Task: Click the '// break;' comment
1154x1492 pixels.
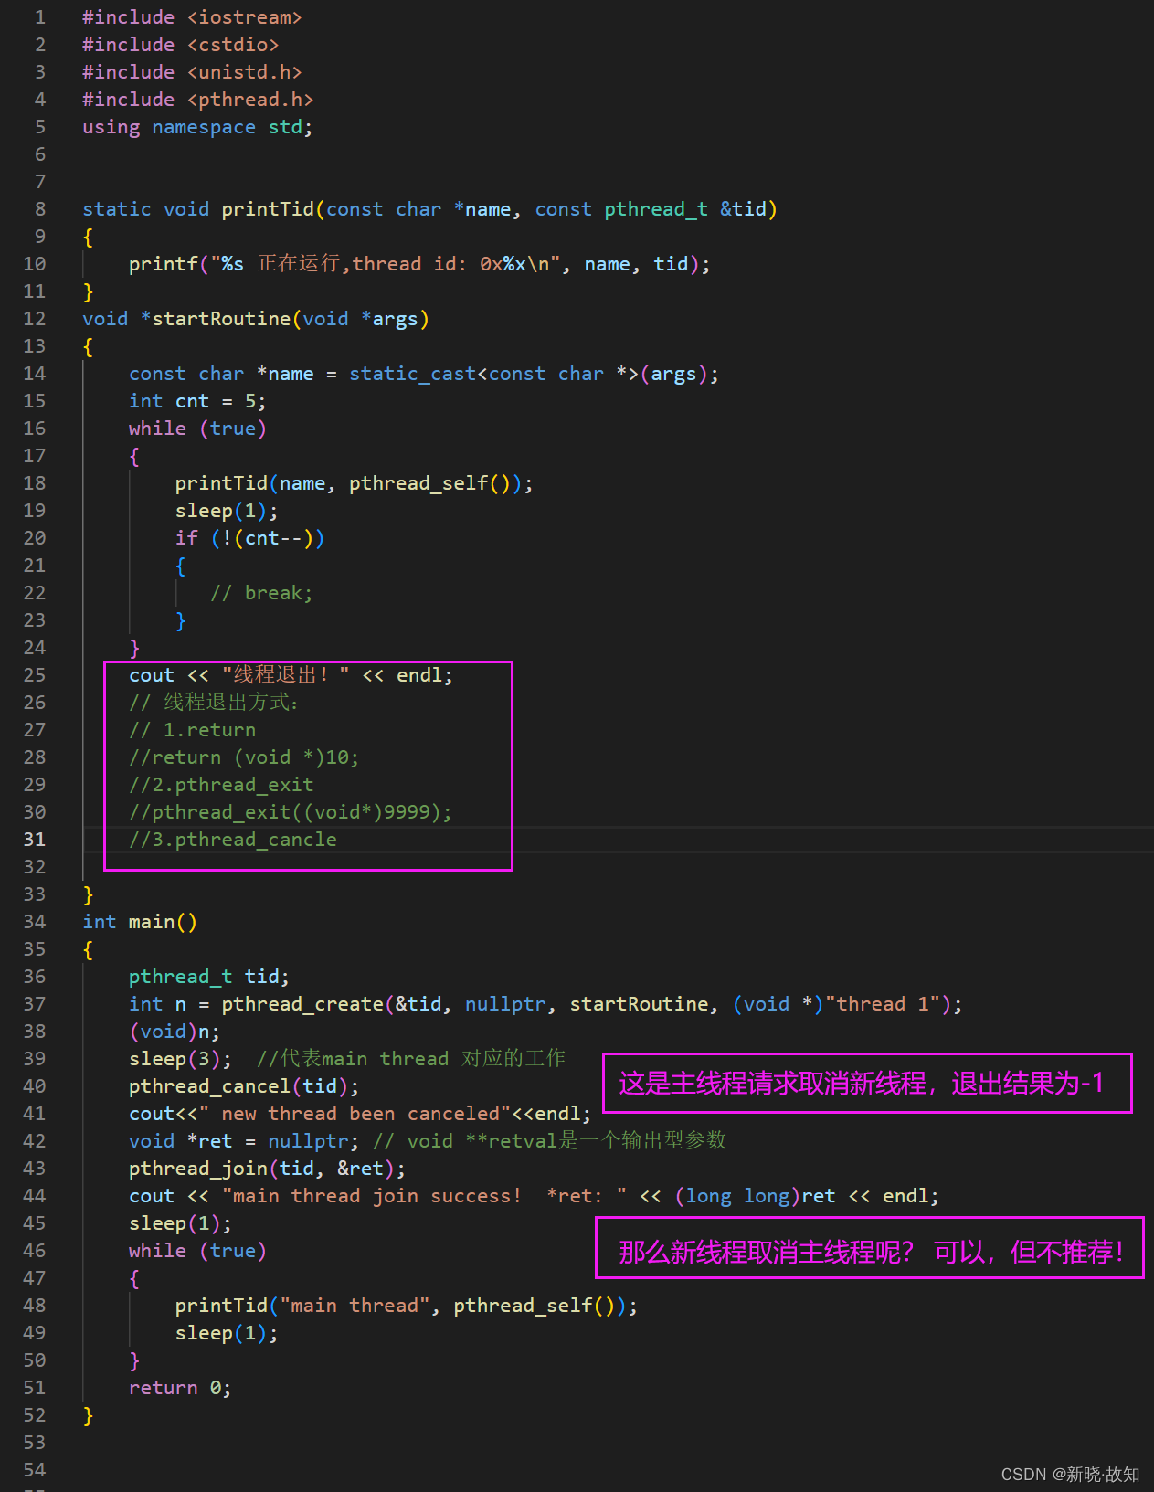Action: [261, 593]
